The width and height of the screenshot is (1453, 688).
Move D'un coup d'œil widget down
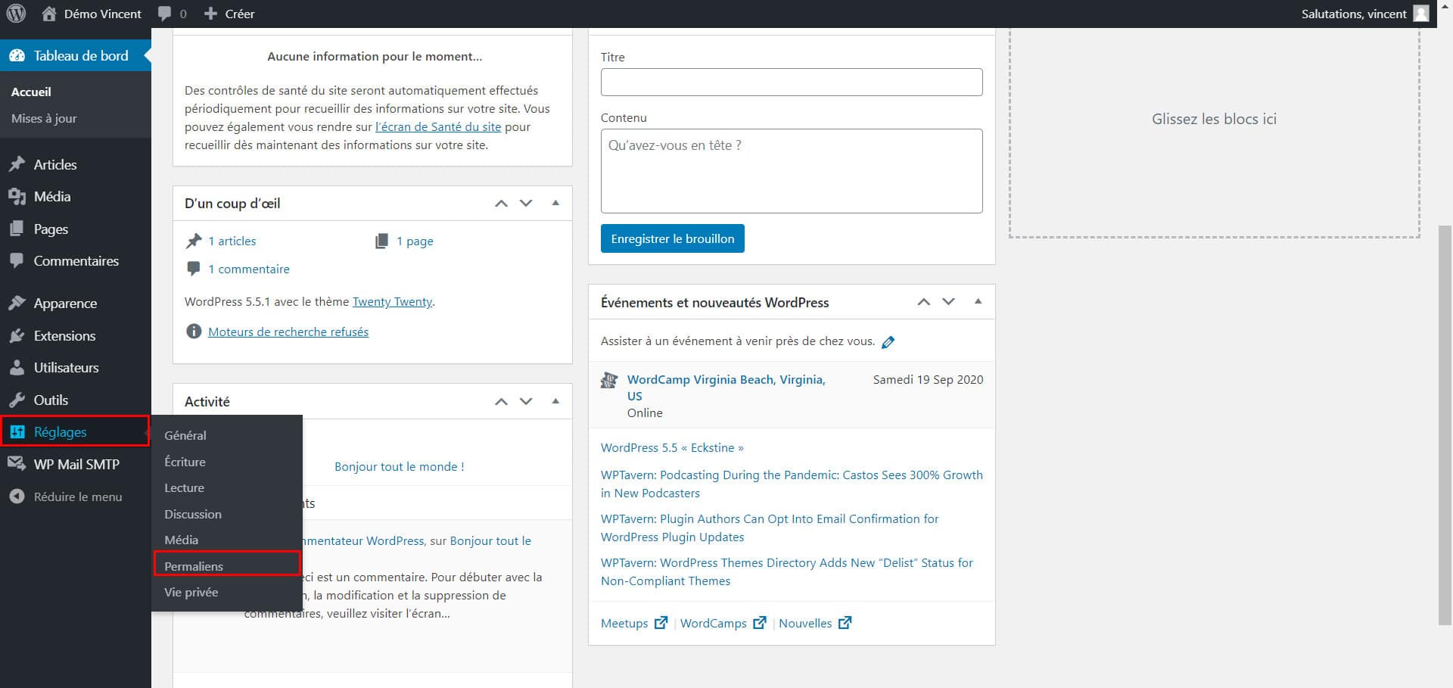click(x=526, y=203)
